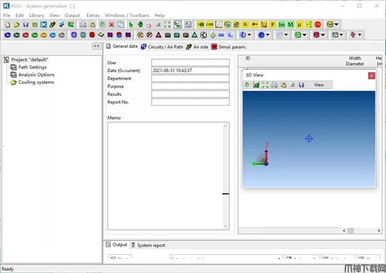The height and width of the screenshot is (273, 386).
Task: Click the User input field
Action: click(190, 62)
